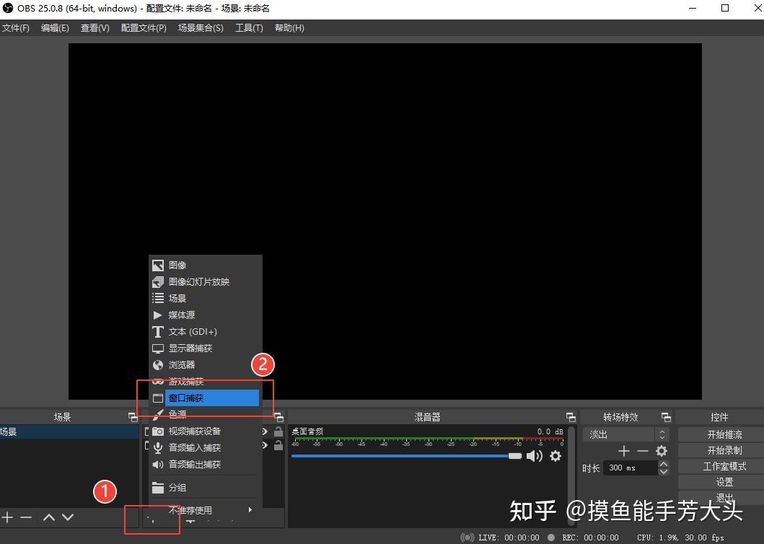This screenshot has height=544, width=764.
Task: Click the LIVE status broadcast icon
Action: (467, 538)
